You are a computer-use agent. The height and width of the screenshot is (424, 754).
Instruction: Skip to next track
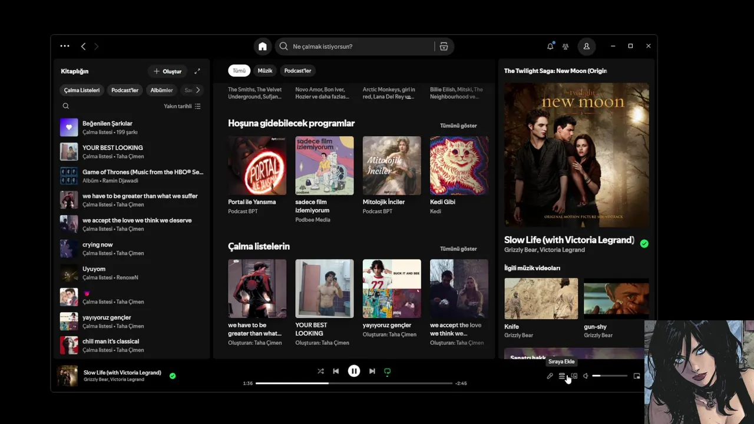(372, 371)
